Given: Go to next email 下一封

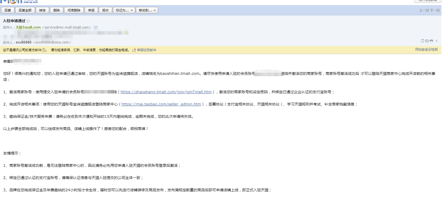Looking at the screenshot, I should click(x=435, y=10).
